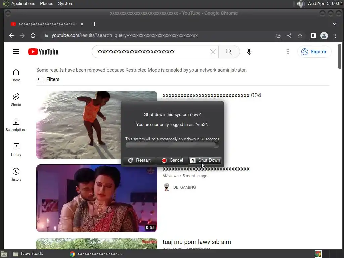Click the Chrome address bar URL
344x258 pixels.
coord(124,36)
